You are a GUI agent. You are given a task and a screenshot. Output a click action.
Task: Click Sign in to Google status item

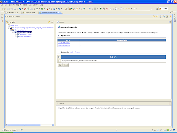click(x=10, y=130)
